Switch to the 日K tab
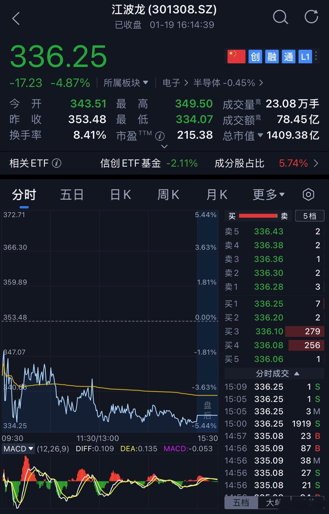Image resolution: width=329 pixels, height=514 pixels. (120, 195)
